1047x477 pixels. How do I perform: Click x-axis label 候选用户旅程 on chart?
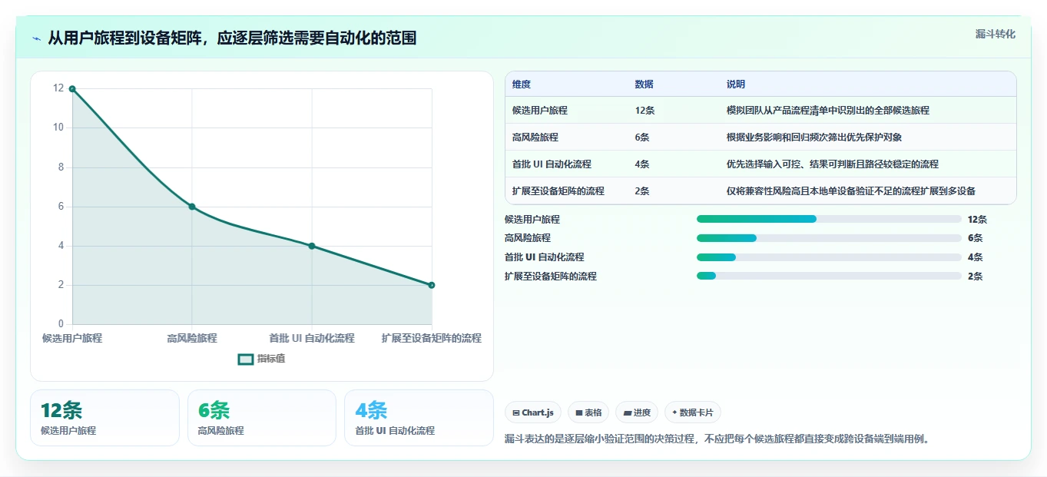[x=72, y=338]
